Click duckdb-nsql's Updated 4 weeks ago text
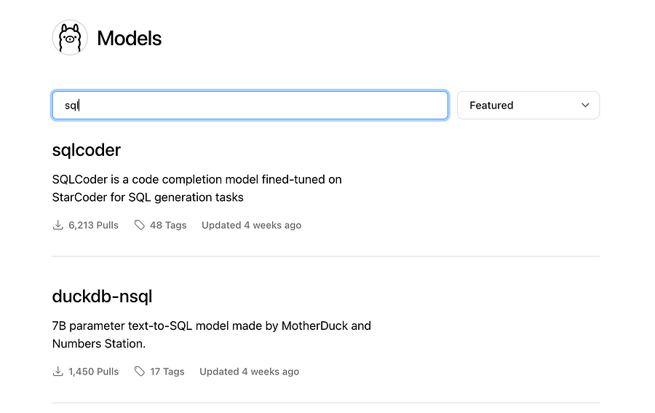Screen dimensions: 655x413 pyautogui.click(x=249, y=371)
